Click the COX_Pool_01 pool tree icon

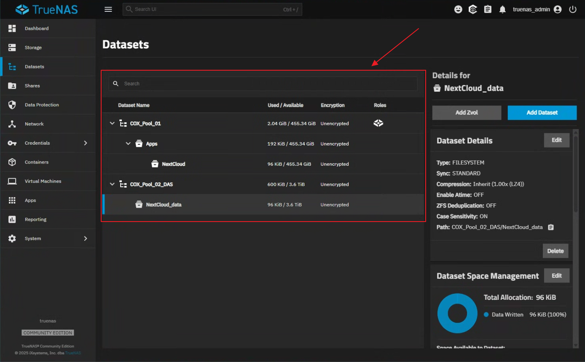coord(123,124)
